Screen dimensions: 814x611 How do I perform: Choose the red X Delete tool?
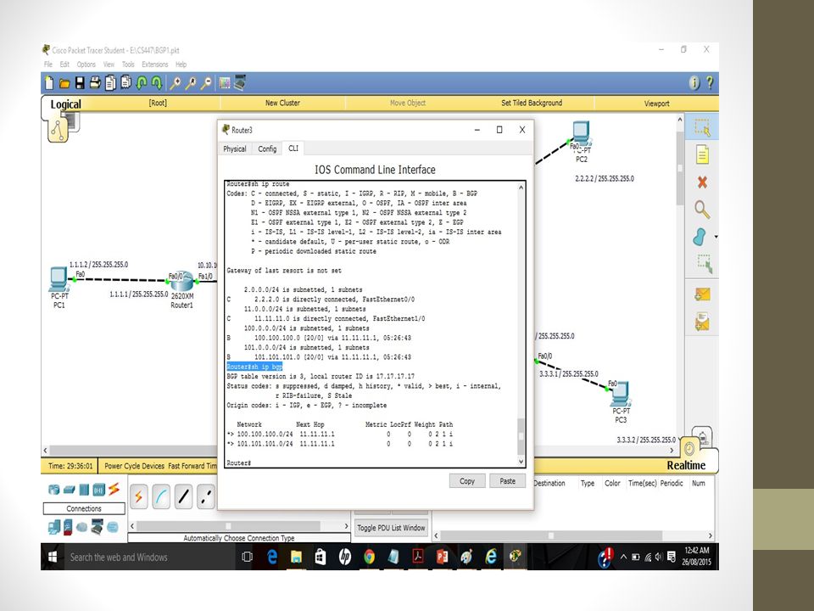[x=702, y=182]
